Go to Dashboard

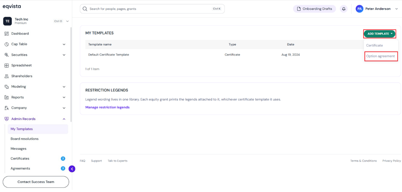pos(20,34)
